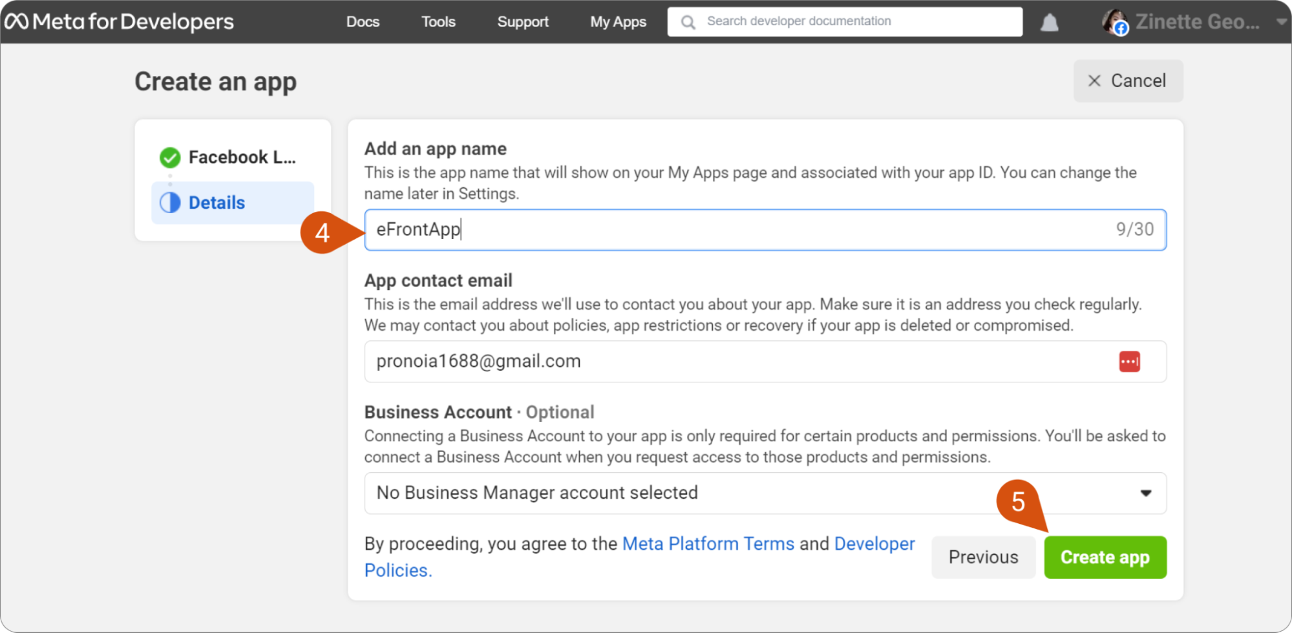
Task: Click the 'Add an app name' heading
Action: tap(436, 149)
